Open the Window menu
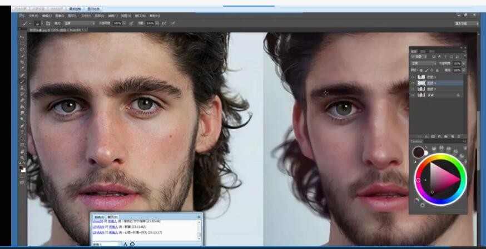Screen dimensions: 486x249 (x=140, y=16)
